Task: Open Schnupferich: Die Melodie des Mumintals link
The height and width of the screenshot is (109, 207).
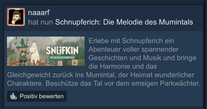Action: [124, 22]
